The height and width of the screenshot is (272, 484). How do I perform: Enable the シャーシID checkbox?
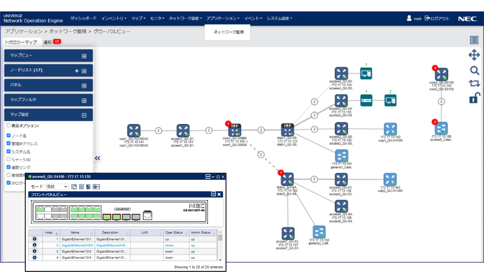tap(9, 159)
